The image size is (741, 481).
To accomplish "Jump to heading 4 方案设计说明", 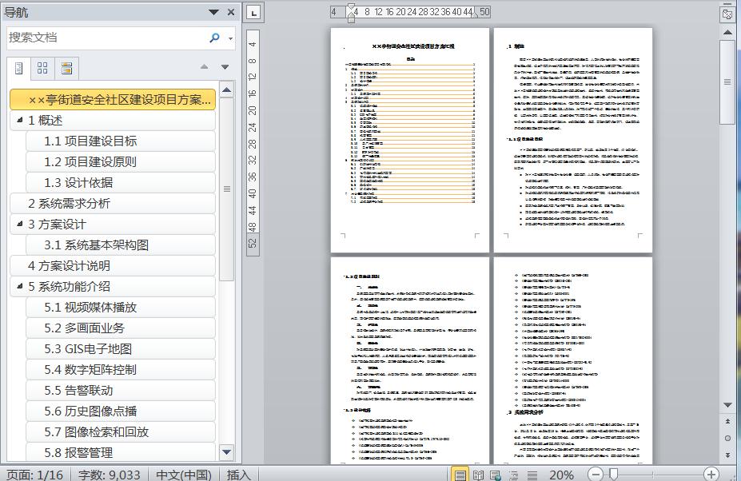I will coord(113,265).
